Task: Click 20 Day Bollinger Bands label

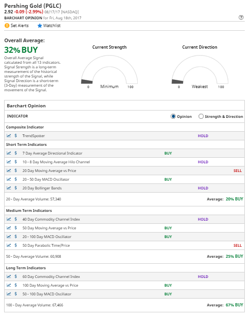Action: click(x=42, y=188)
